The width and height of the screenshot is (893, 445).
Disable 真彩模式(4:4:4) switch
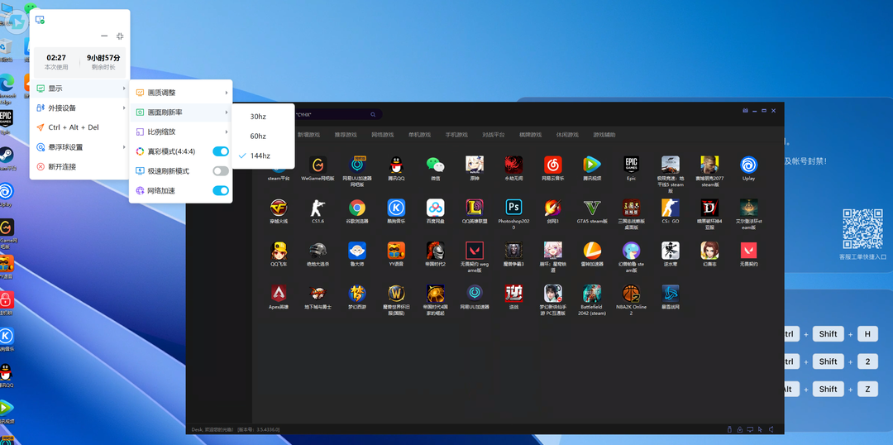pyautogui.click(x=221, y=151)
